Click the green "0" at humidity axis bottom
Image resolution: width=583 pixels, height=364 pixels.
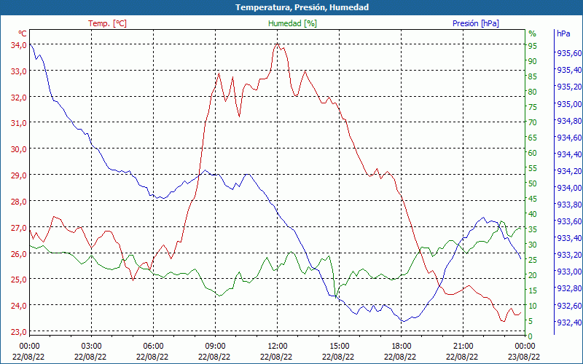point(531,336)
